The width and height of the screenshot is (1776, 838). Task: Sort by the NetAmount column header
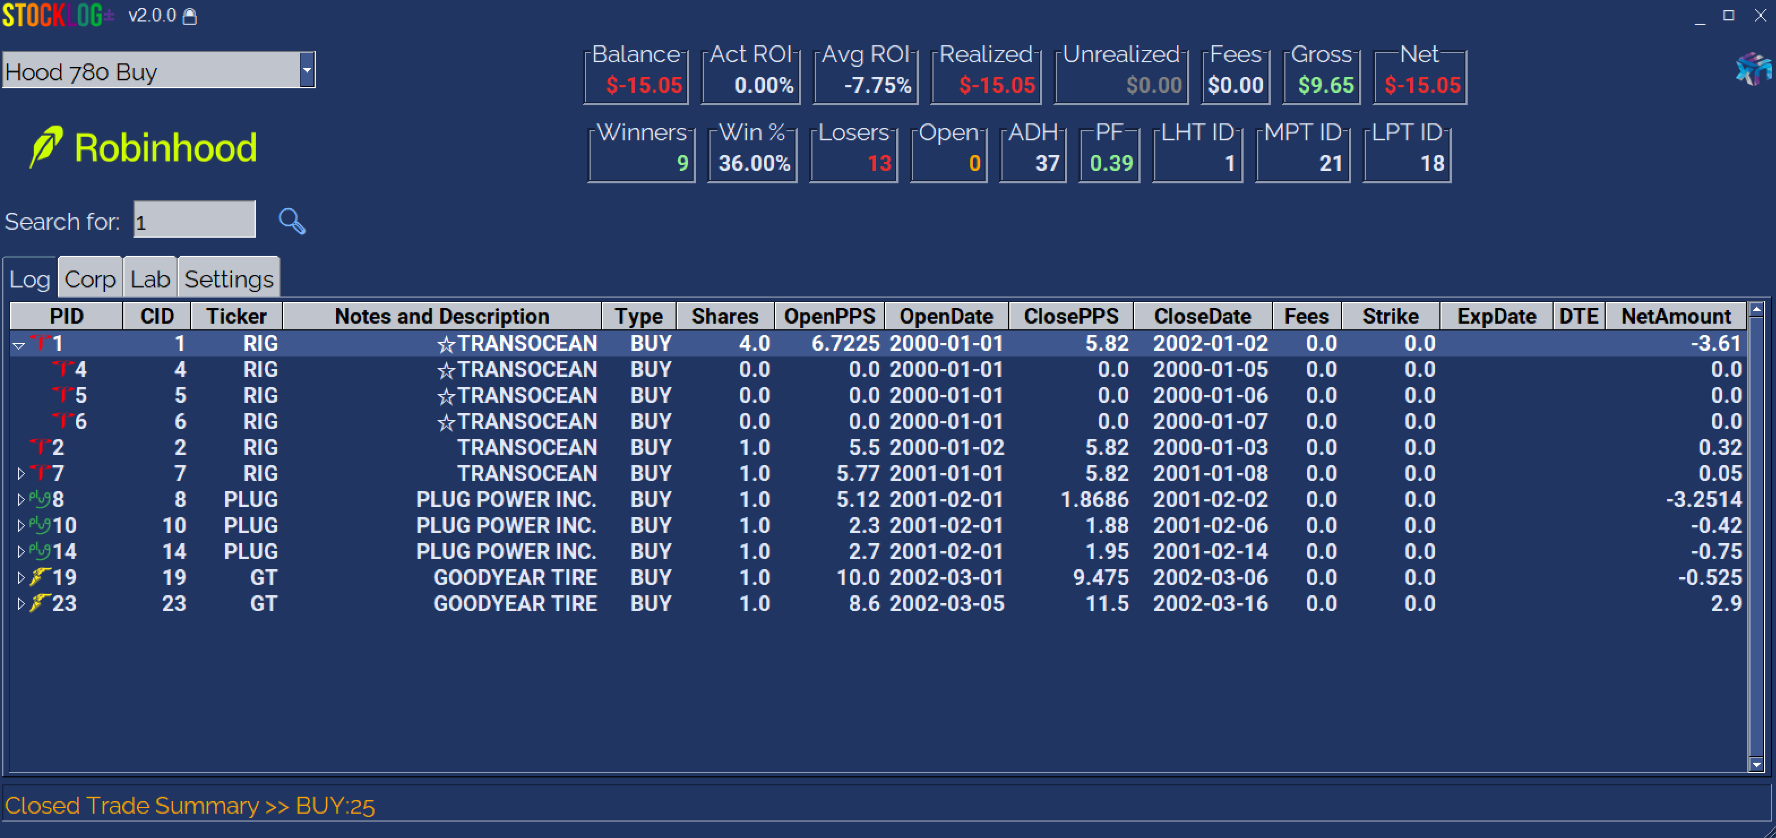point(1675,316)
